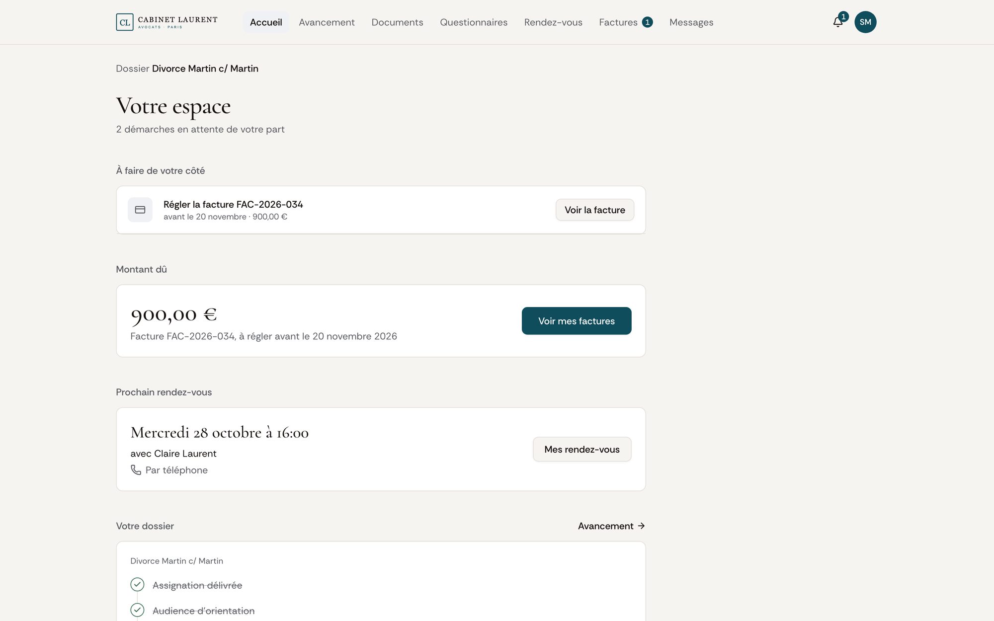This screenshot has height=621, width=994.
Task: Open the Questionnaires tab
Action: coord(474,22)
